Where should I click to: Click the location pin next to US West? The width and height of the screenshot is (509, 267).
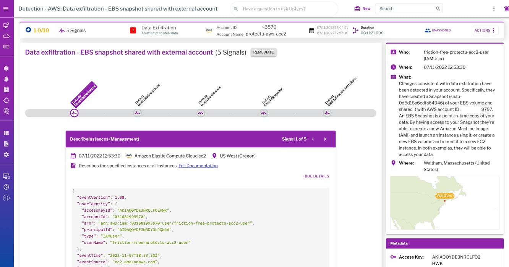click(214, 156)
